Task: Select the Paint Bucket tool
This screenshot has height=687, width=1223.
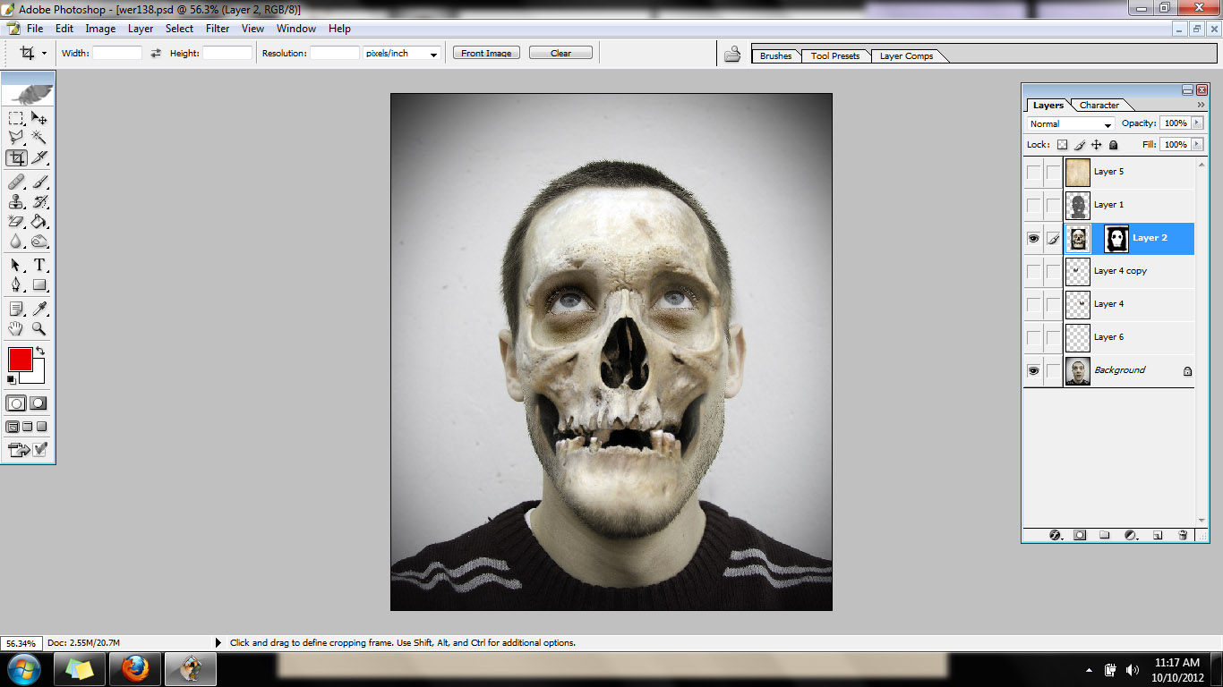Action: click(x=39, y=221)
